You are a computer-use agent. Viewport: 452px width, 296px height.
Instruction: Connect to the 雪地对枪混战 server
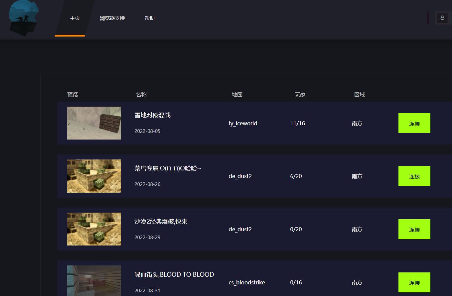[414, 123]
